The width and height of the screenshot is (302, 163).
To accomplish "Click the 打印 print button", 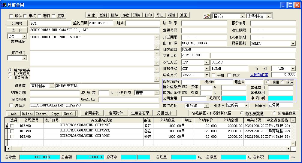I will [148, 15].
